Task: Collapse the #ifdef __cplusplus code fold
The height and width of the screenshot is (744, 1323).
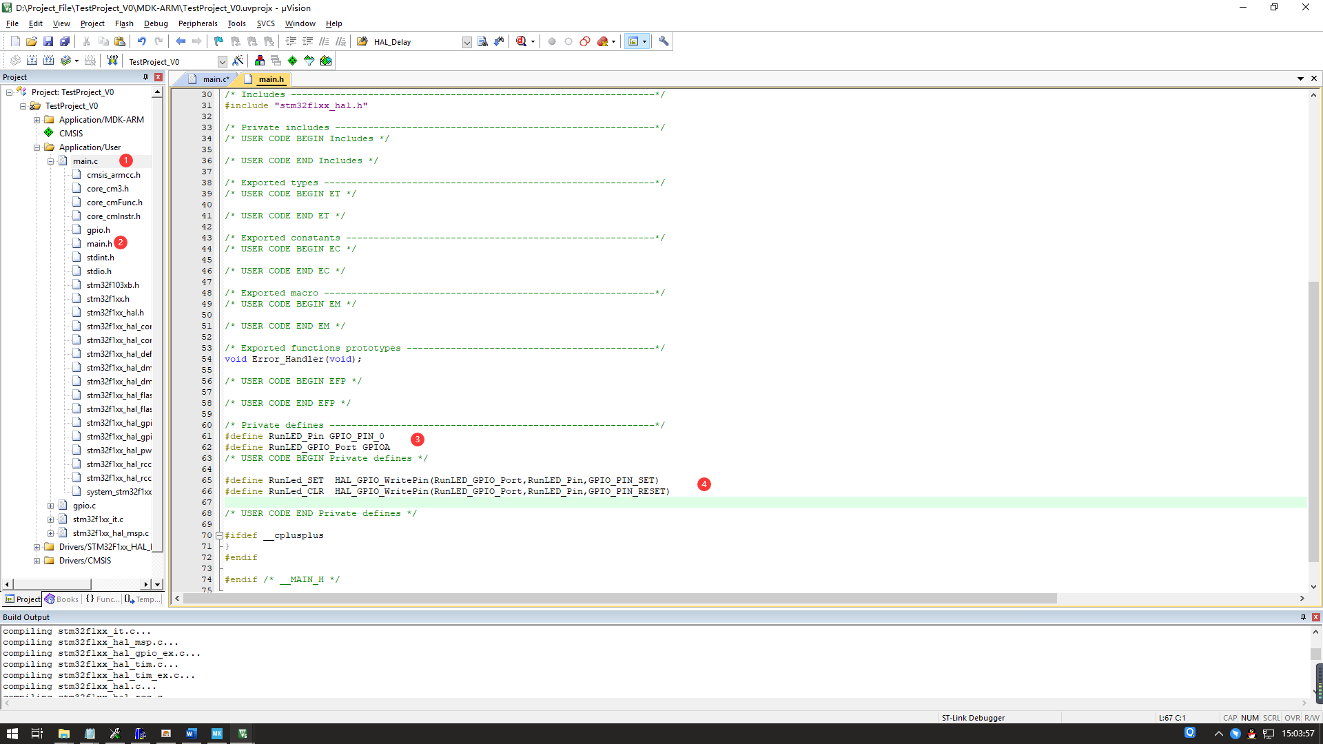Action: coord(219,535)
